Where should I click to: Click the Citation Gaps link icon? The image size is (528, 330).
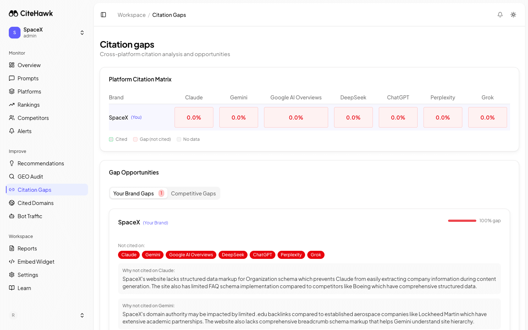pos(12,190)
